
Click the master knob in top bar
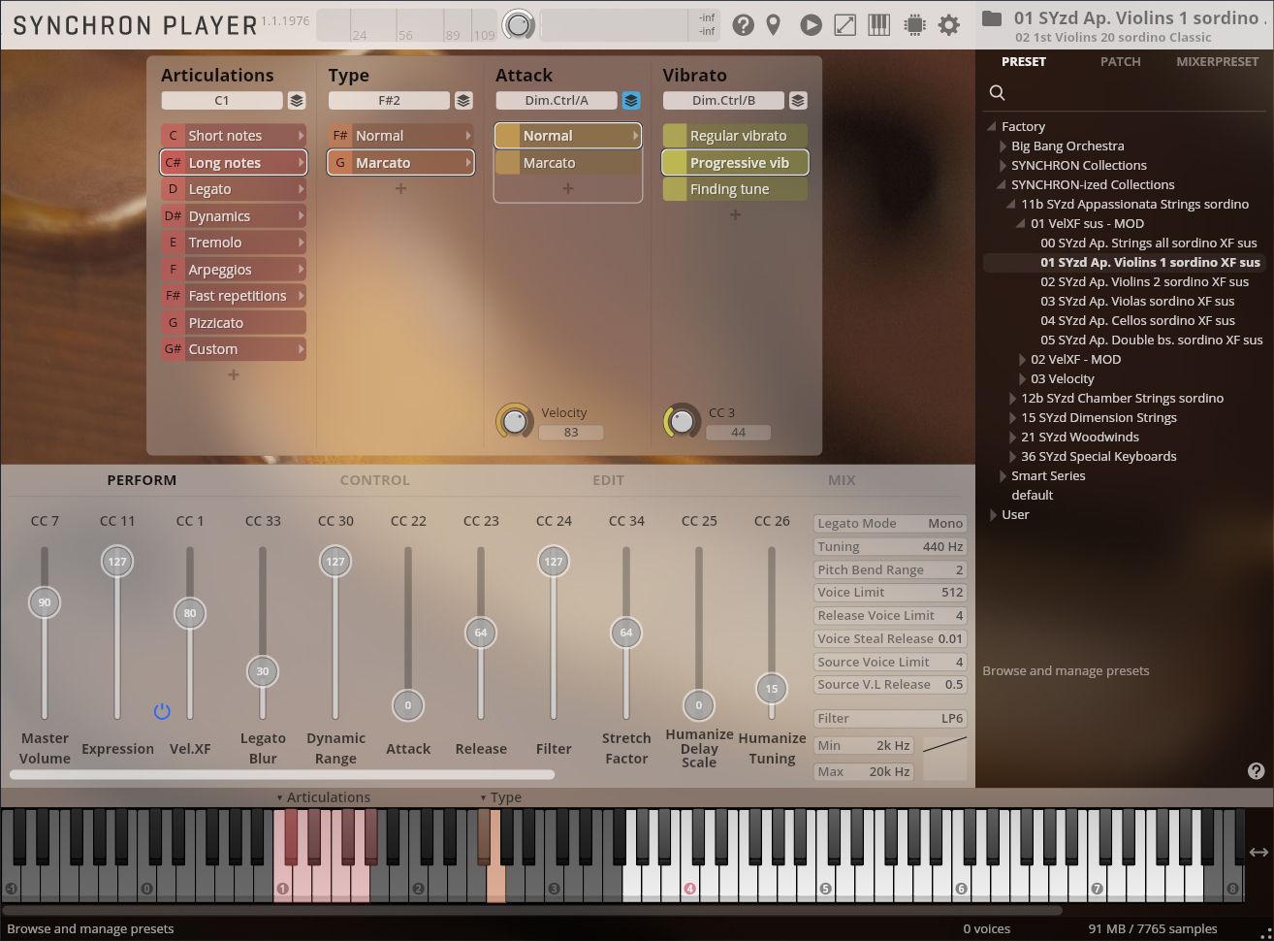(519, 25)
